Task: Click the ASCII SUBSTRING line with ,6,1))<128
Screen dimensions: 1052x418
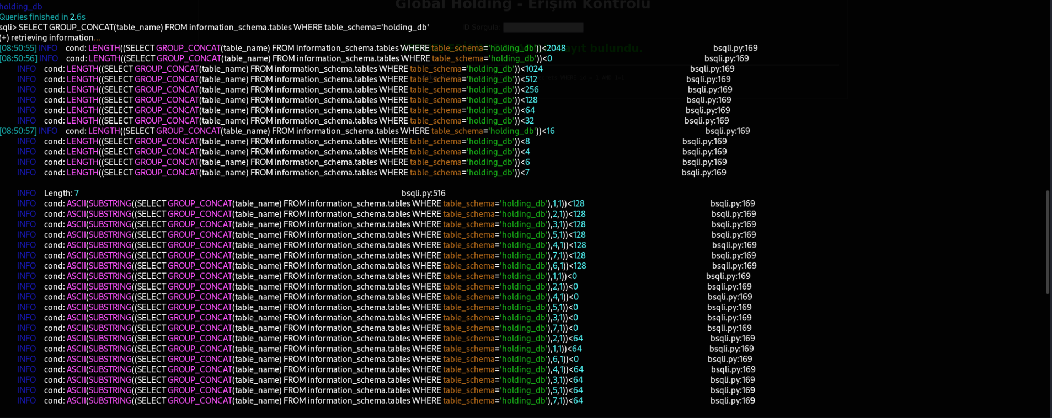Action: point(315,266)
